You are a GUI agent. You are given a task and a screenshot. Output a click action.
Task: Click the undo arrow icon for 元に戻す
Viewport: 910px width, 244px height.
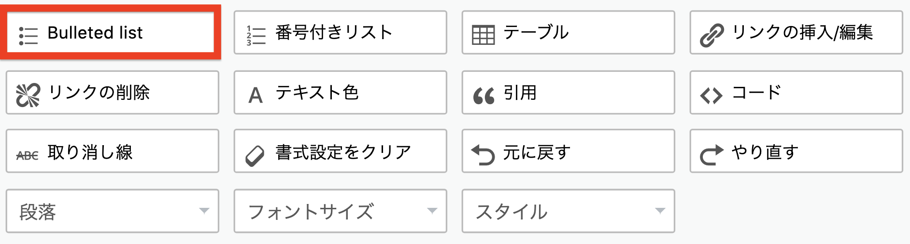pyautogui.click(x=483, y=155)
